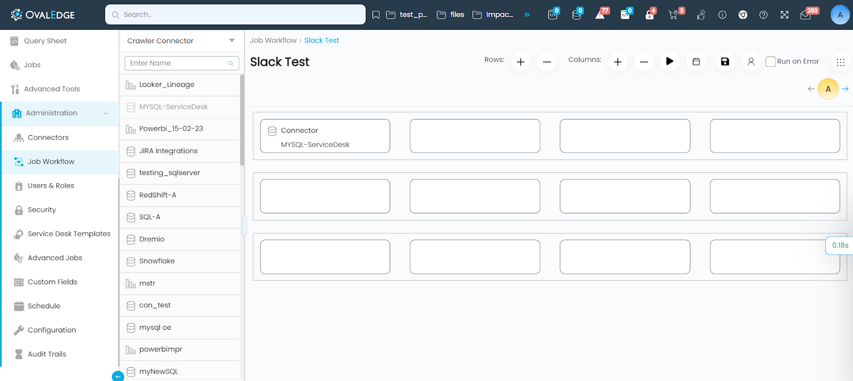Open the inbox icon with 253 badge

[x=806, y=15]
